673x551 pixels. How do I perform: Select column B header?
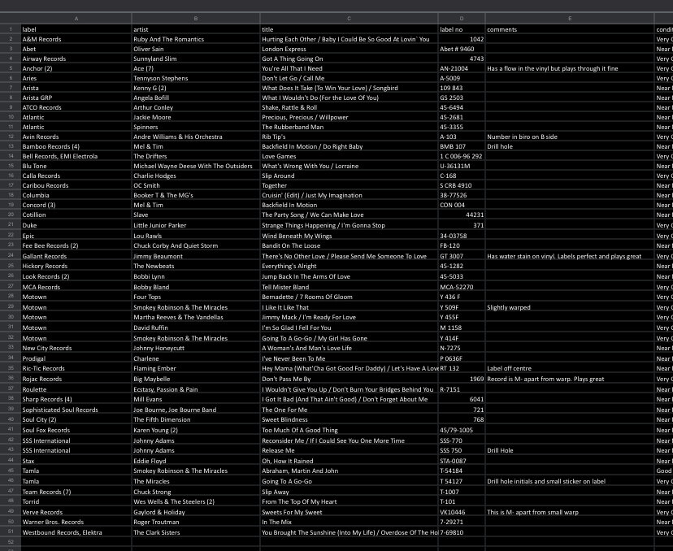[196, 19]
